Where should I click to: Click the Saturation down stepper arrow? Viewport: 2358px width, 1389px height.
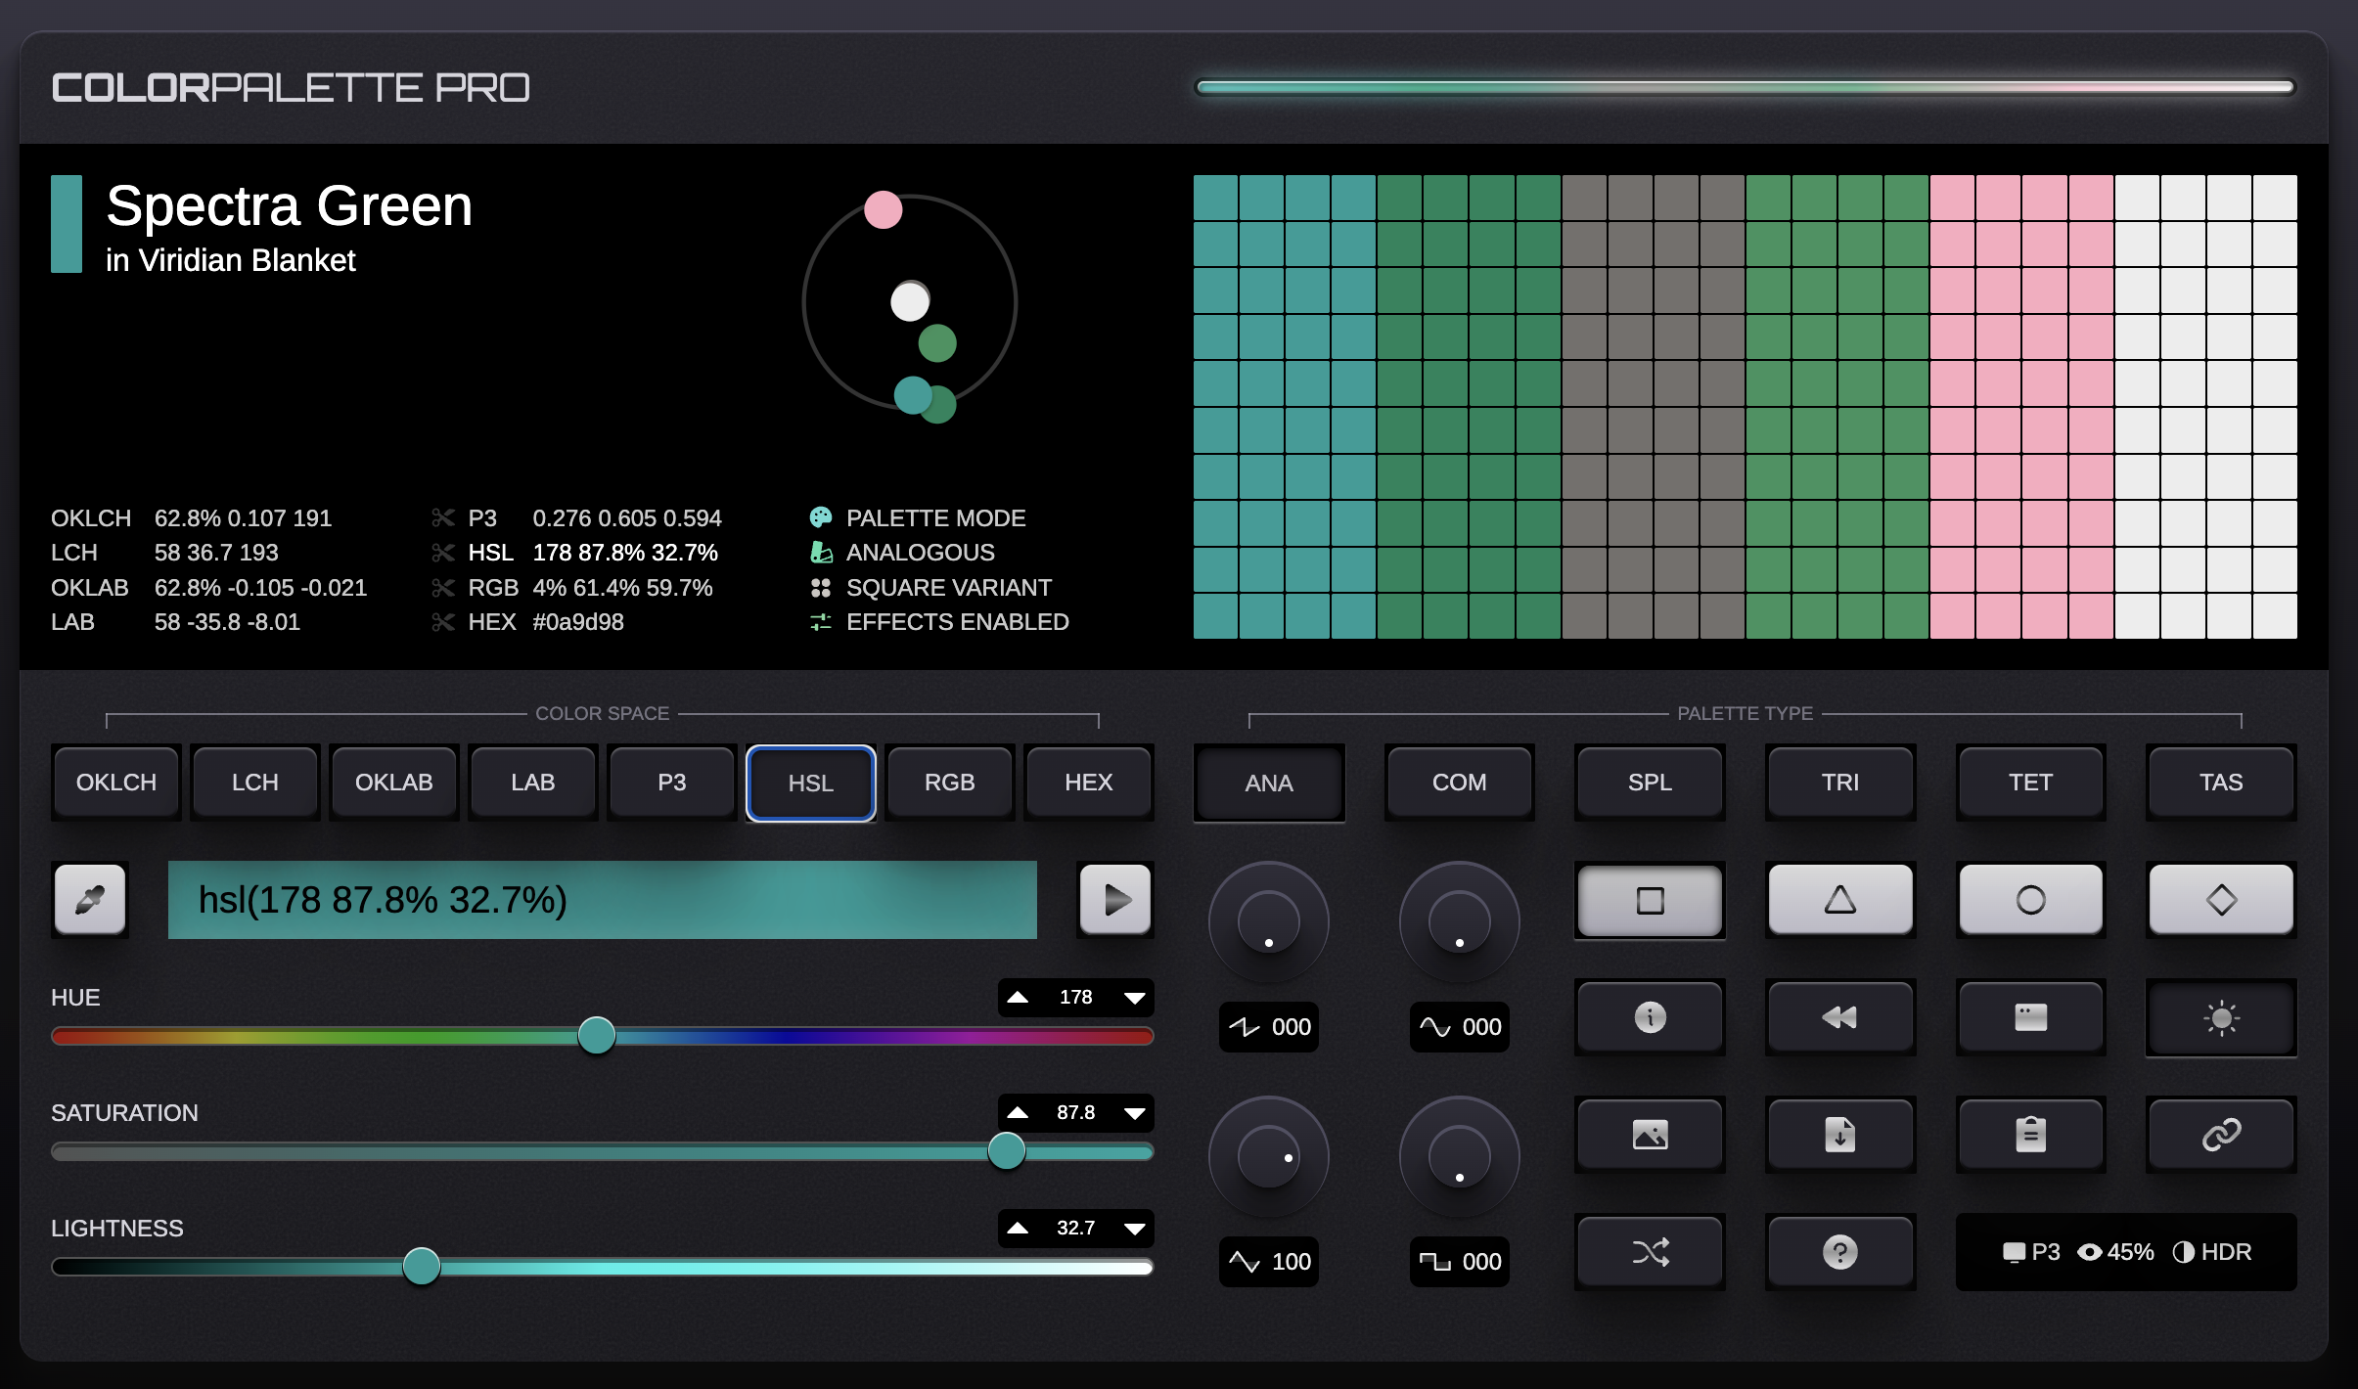[1134, 1112]
